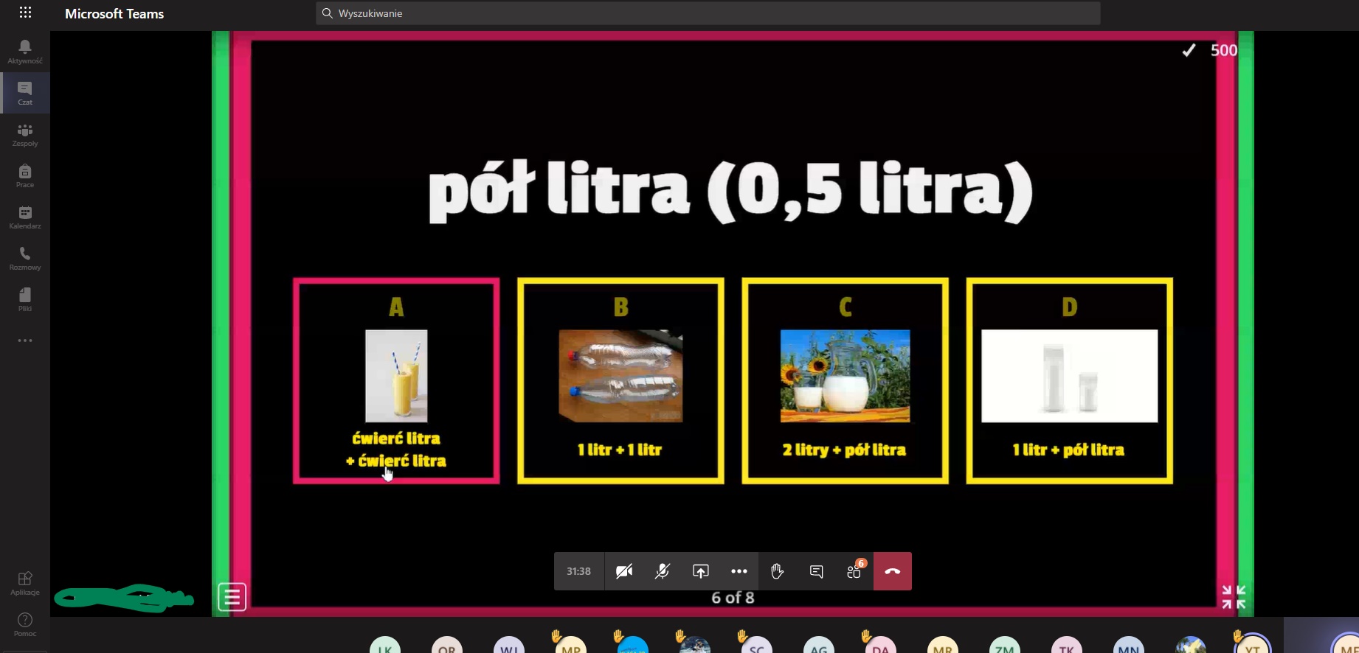Open more actions menu in meeting bar
This screenshot has height=653, width=1359.
[x=739, y=572]
